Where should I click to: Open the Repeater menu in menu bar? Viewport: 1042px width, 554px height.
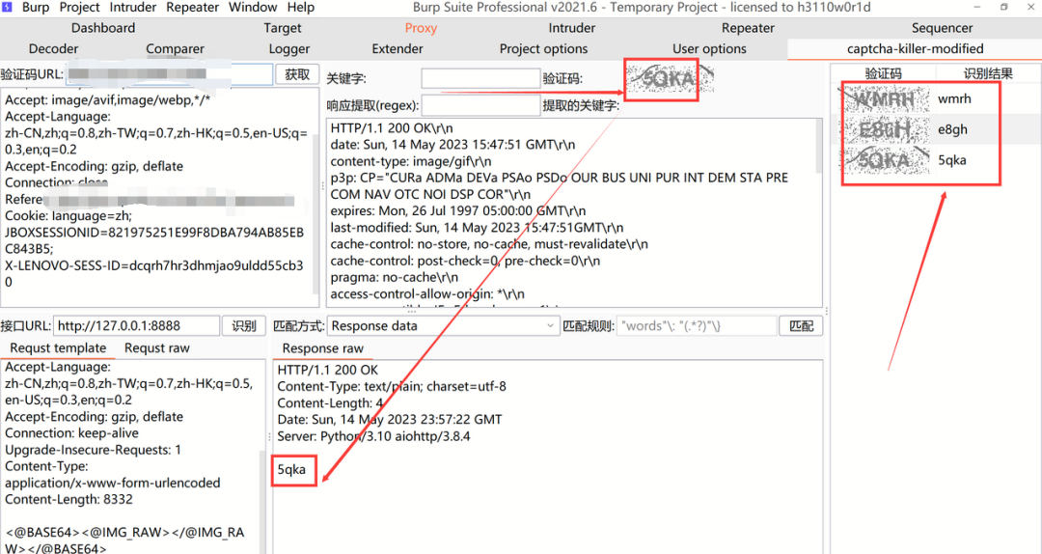coord(193,8)
